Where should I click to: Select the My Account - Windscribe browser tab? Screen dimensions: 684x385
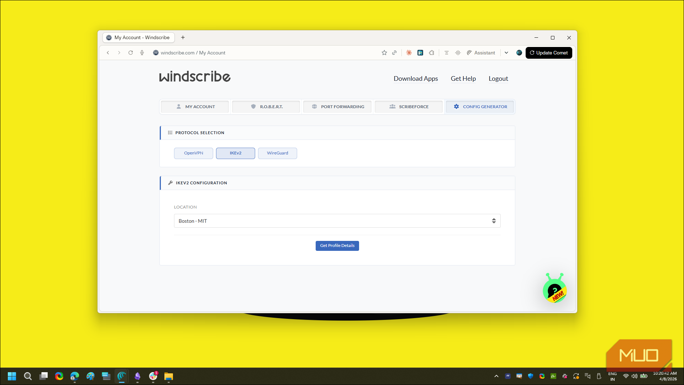click(x=139, y=37)
